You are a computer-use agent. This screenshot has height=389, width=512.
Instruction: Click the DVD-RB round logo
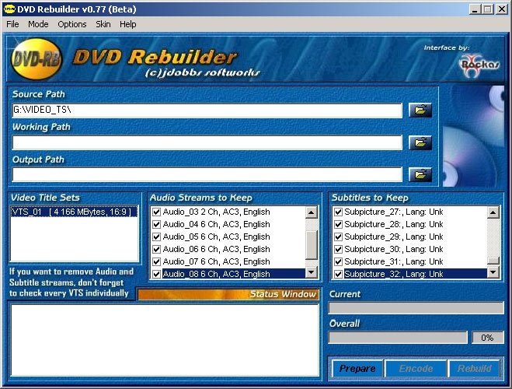pos(37,59)
